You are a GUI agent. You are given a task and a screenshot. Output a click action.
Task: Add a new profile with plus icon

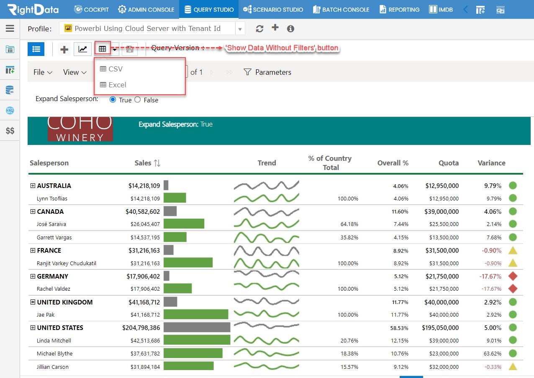tap(275, 28)
